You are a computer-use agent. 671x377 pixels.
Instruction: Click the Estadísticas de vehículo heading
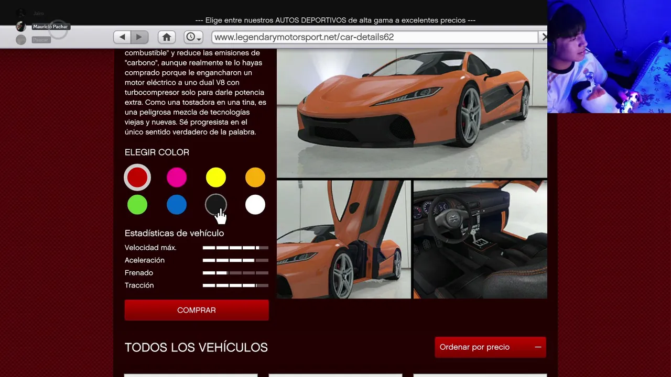pyautogui.click(x=174, y=234)
